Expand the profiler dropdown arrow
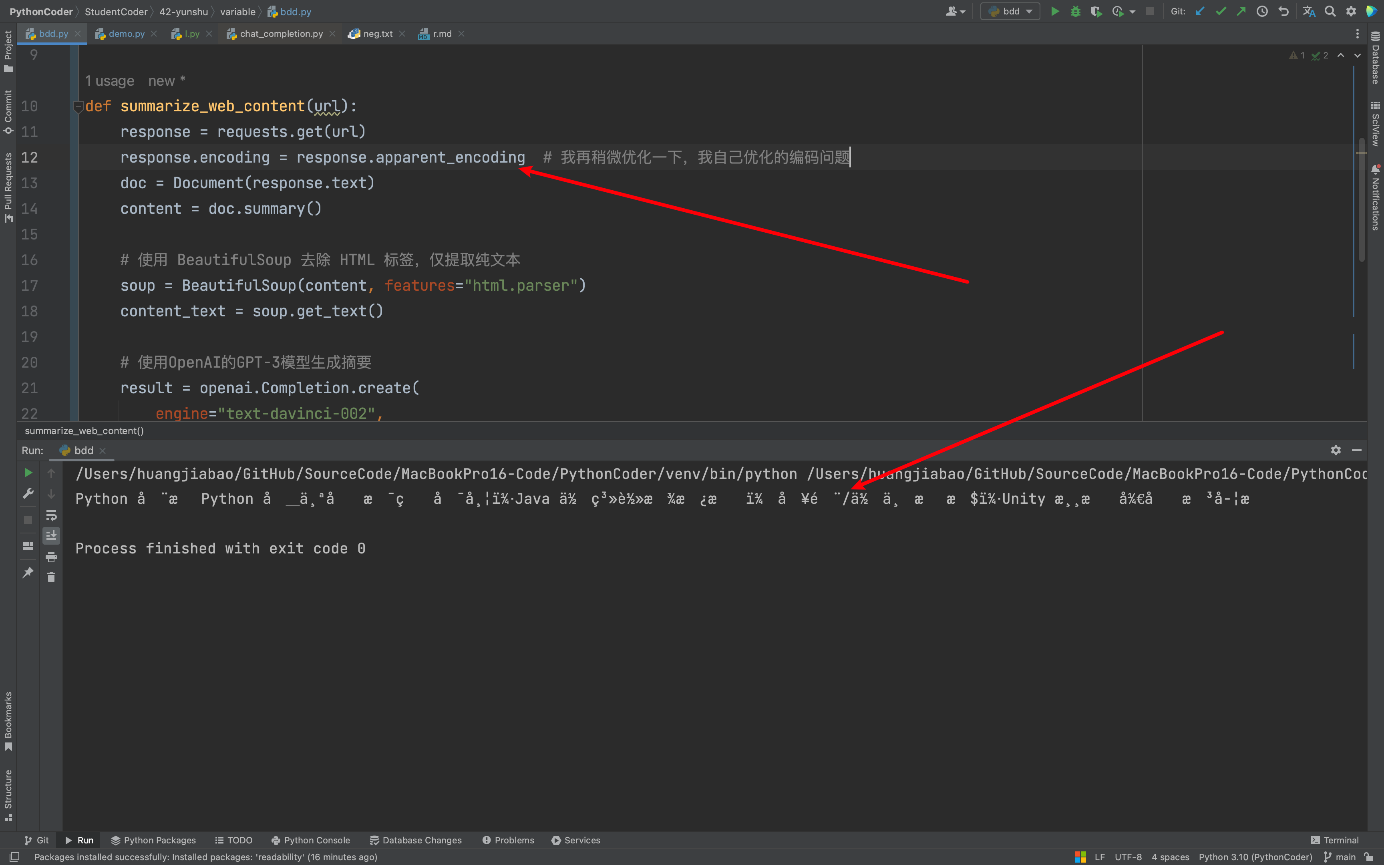Image resolution: width=1384 pixels, height=865 pixels. tap(1133, 12)
